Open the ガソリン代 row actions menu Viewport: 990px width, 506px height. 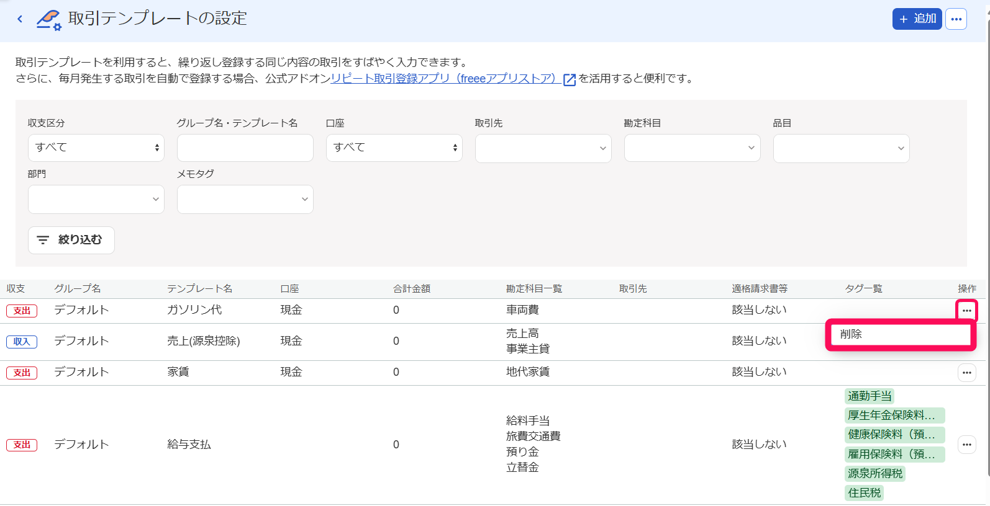click(966, 310)
